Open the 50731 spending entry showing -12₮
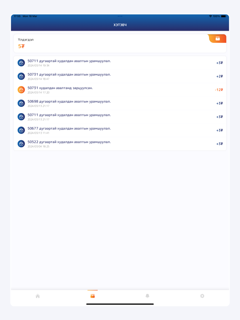 103,89
